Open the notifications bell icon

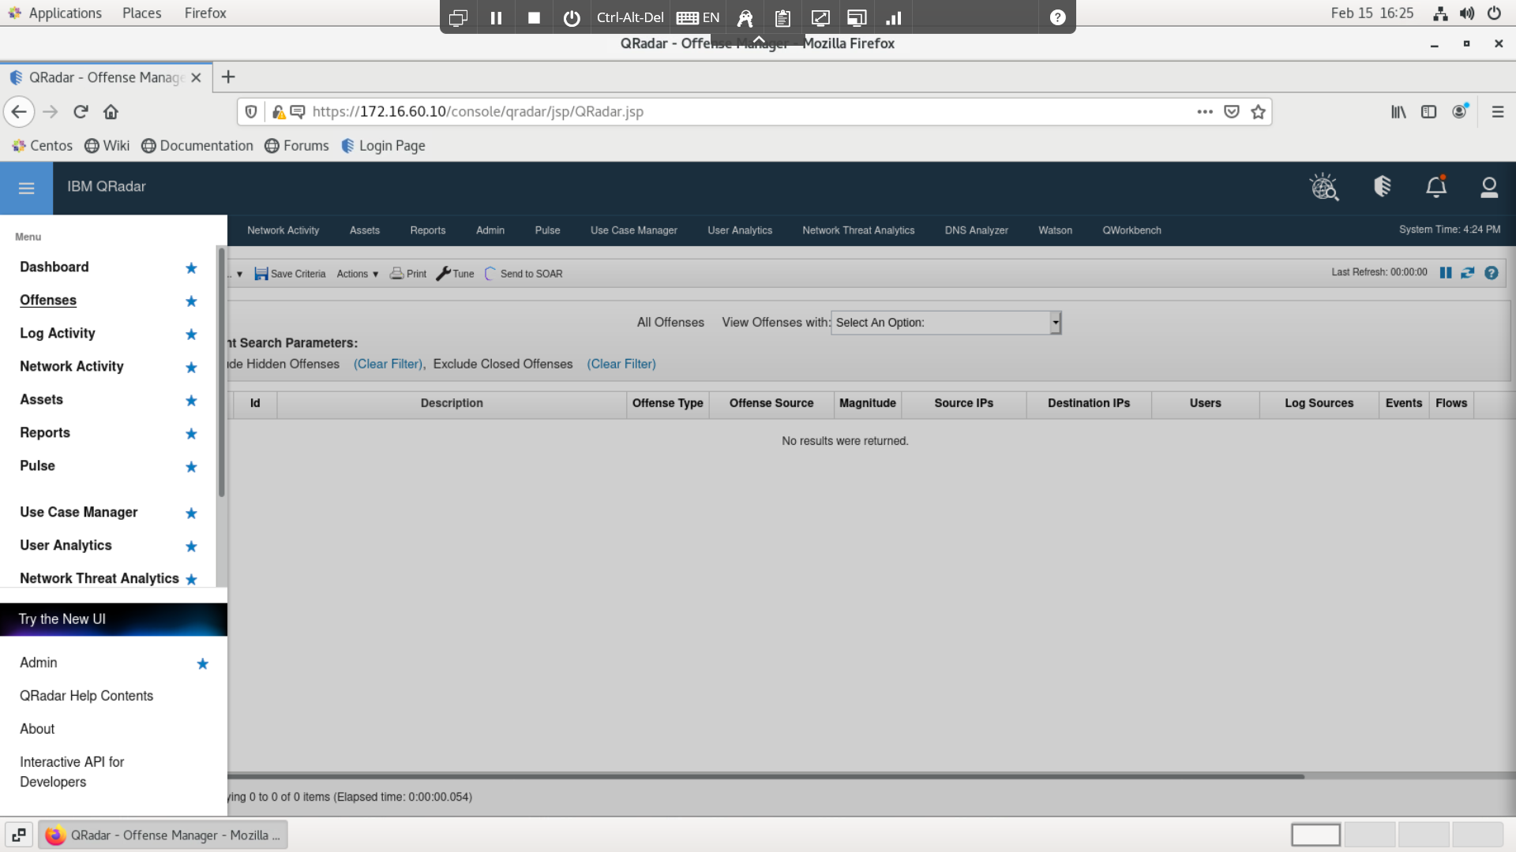[1435, 187]
